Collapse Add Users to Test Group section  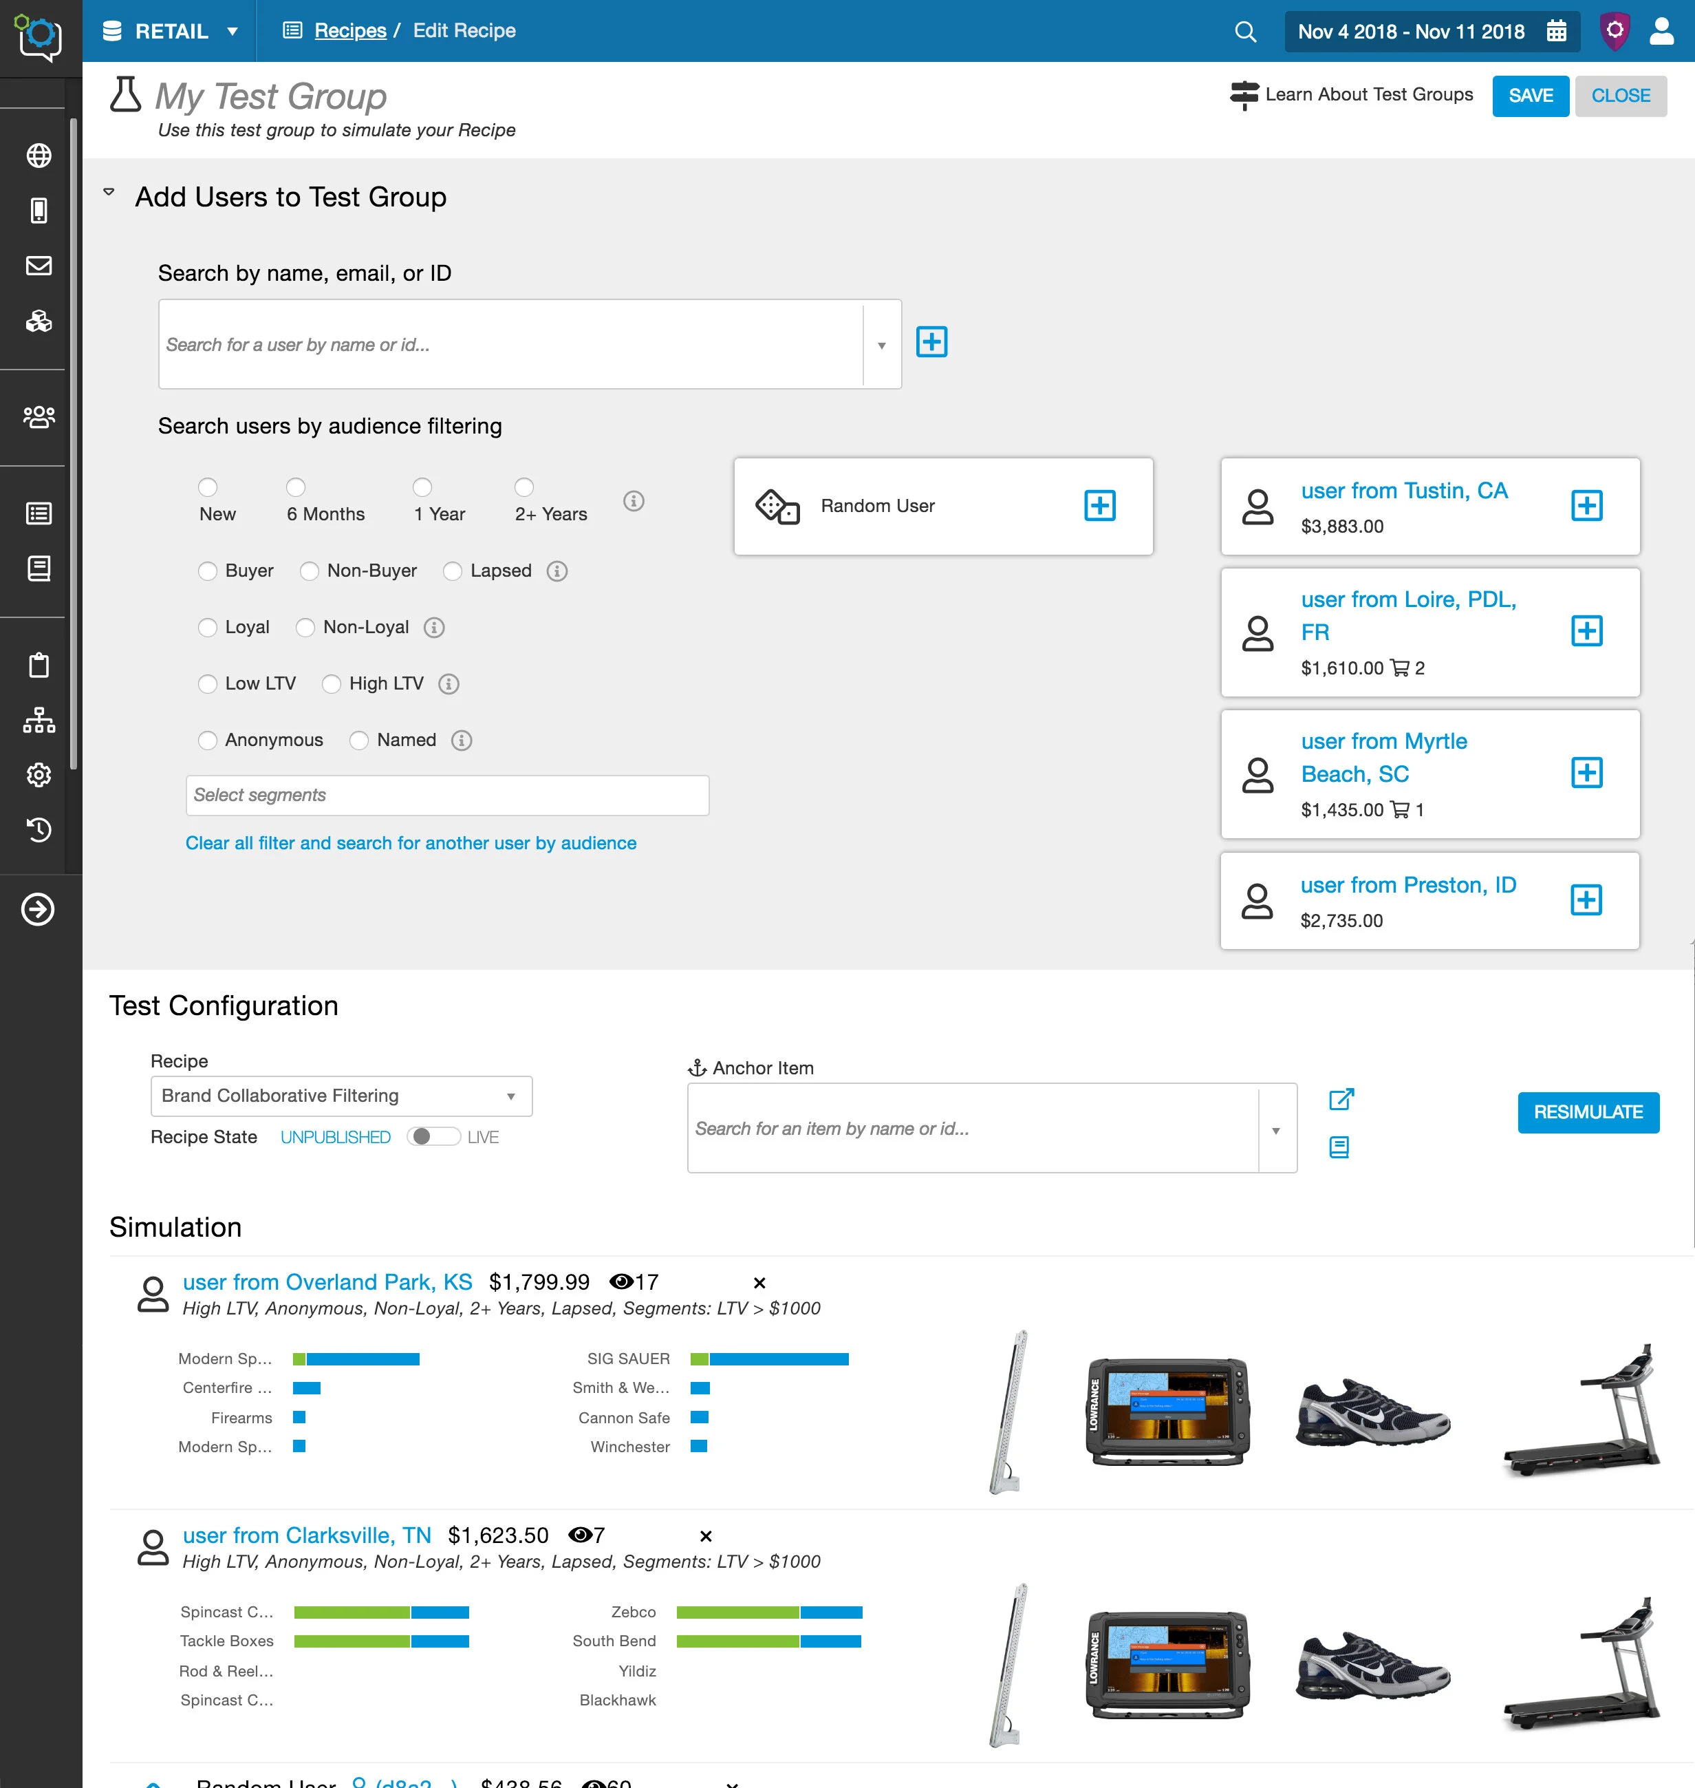[109, 193]
